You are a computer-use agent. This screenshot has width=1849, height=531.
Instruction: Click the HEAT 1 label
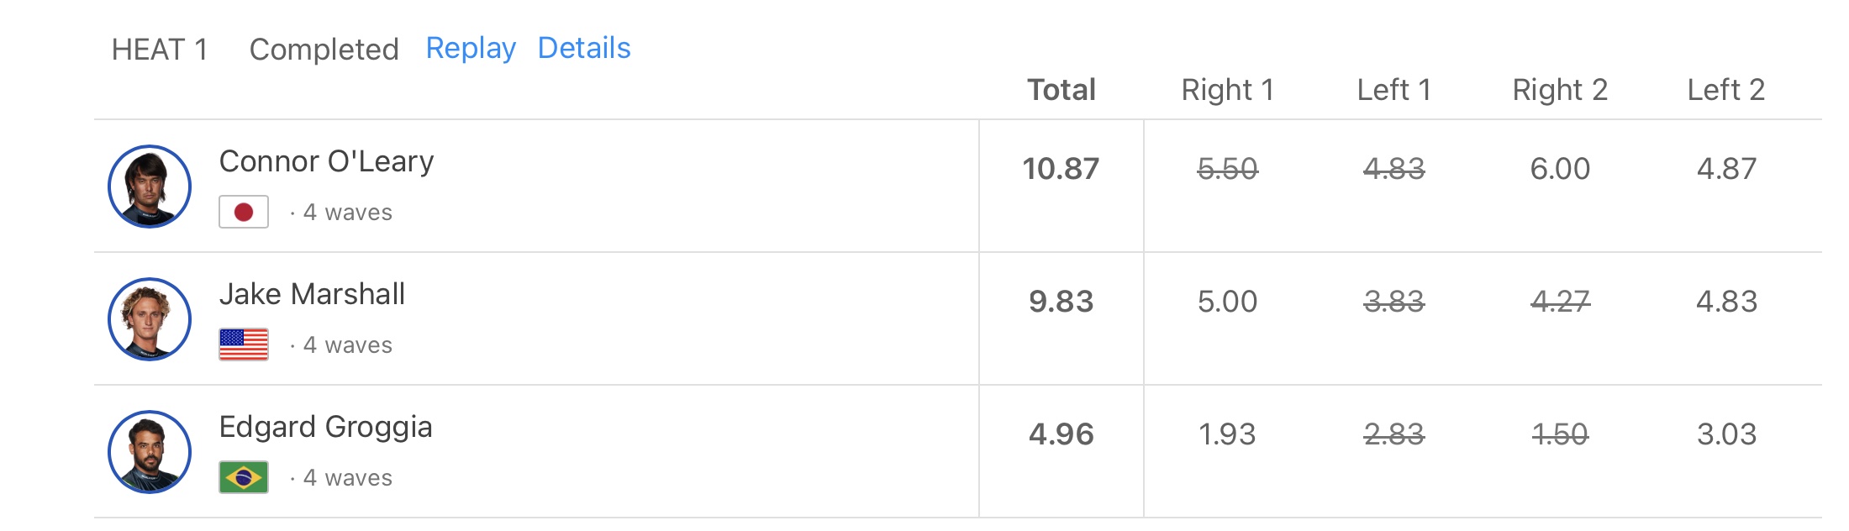point(160,50)
